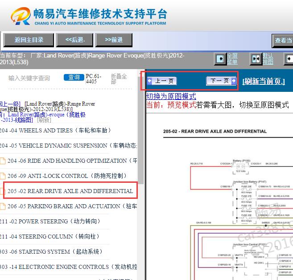Go to previous page with 上一页
Screen dimensions: 293x280
[x=162, y=81]
